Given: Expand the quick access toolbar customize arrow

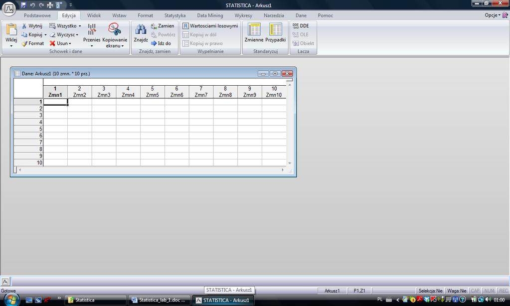Looking at the screenshot, I should tap(71, 5).
